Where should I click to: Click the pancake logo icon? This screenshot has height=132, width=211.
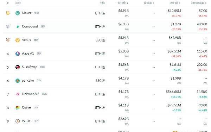pos(18,81)
